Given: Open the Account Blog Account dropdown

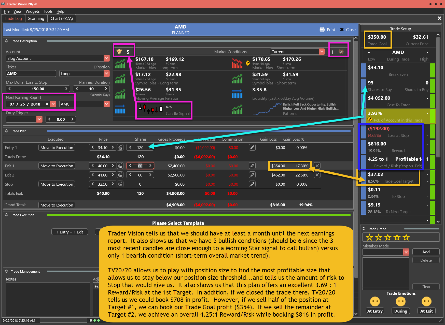Looking at the screenshot, I should tap(107, 58).
